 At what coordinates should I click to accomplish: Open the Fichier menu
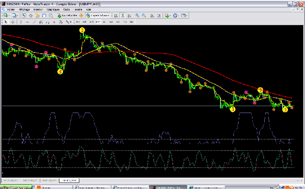click(11, 9)
